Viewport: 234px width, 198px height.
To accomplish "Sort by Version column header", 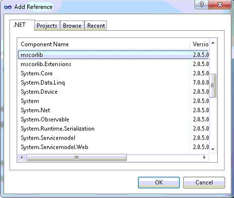I will click(200, 44).
